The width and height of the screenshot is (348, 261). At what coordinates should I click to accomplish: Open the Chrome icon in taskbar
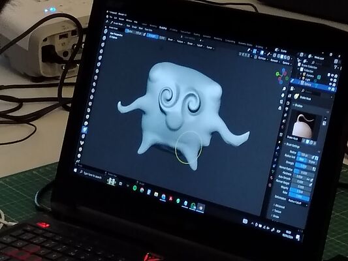[x=142, y=190]
